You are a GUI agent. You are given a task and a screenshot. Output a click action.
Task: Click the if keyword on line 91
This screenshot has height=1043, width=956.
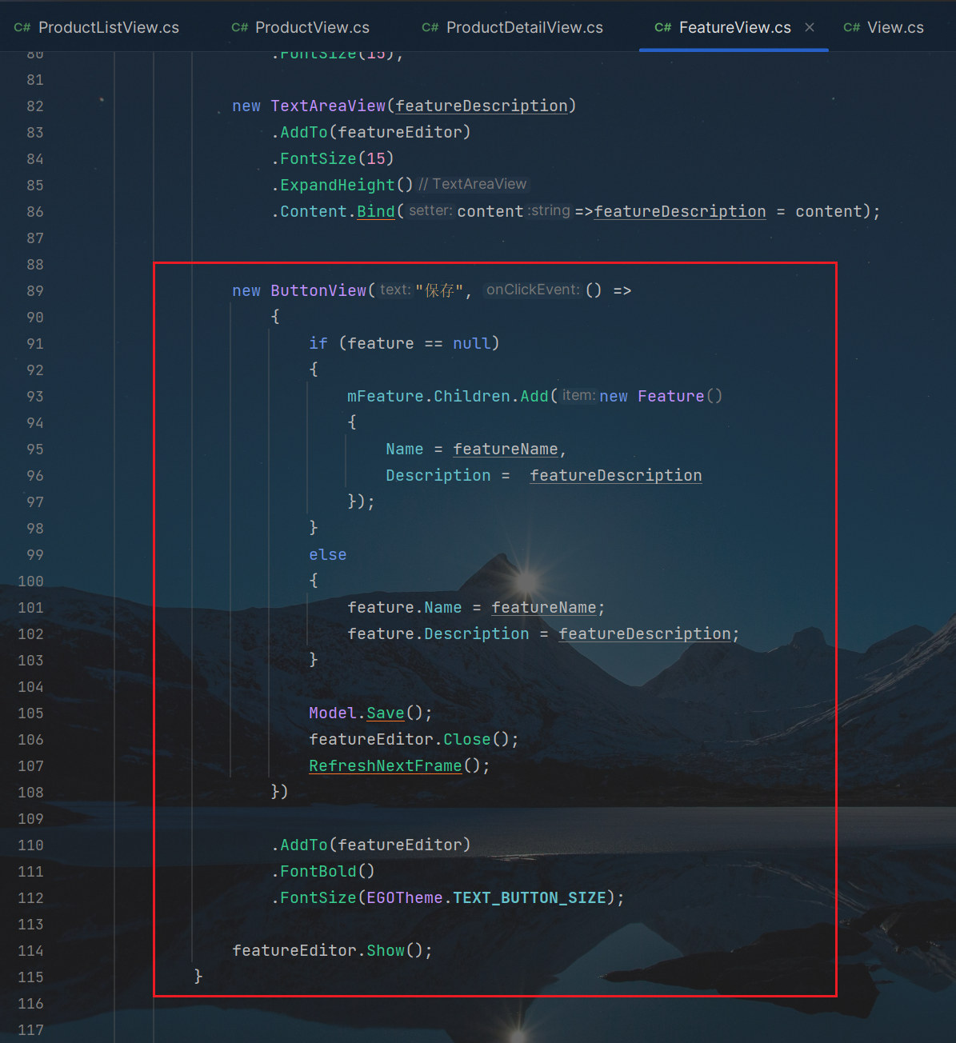coord(318,344)
